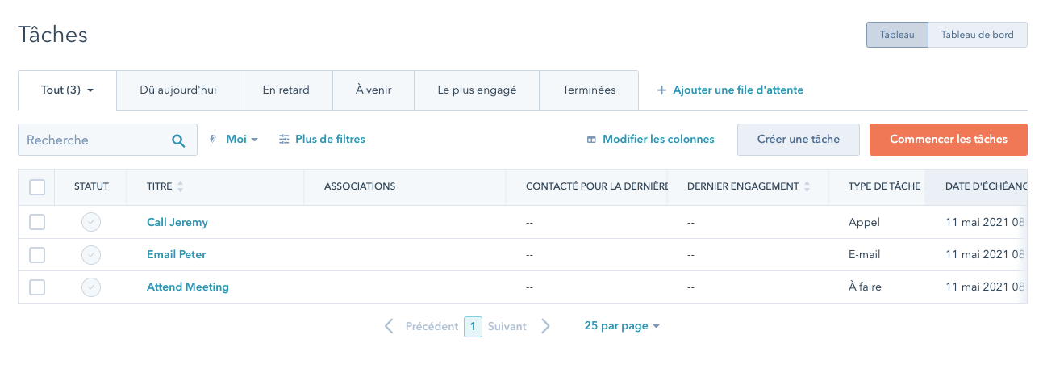Check the Call Jeremy row checkbox
The width and height of the screenshot is (1043, 381).
point(37,222)
